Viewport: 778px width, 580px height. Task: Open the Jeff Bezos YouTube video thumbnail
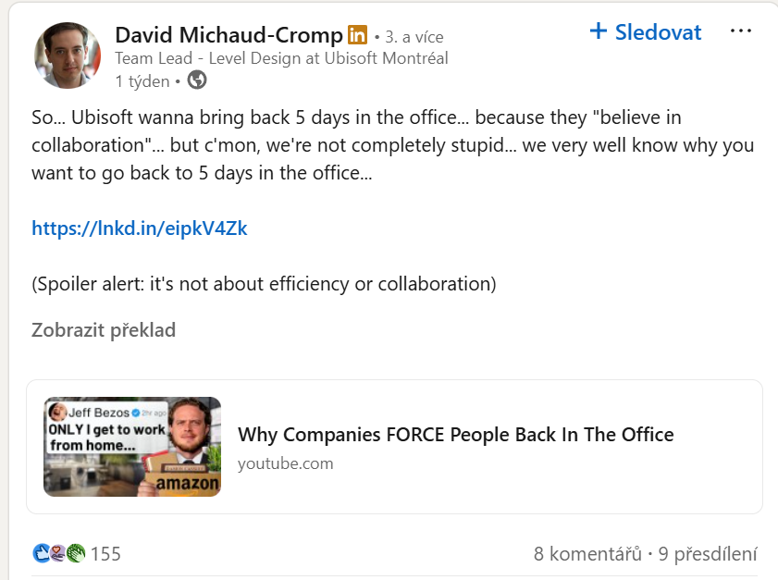[132, 447]
